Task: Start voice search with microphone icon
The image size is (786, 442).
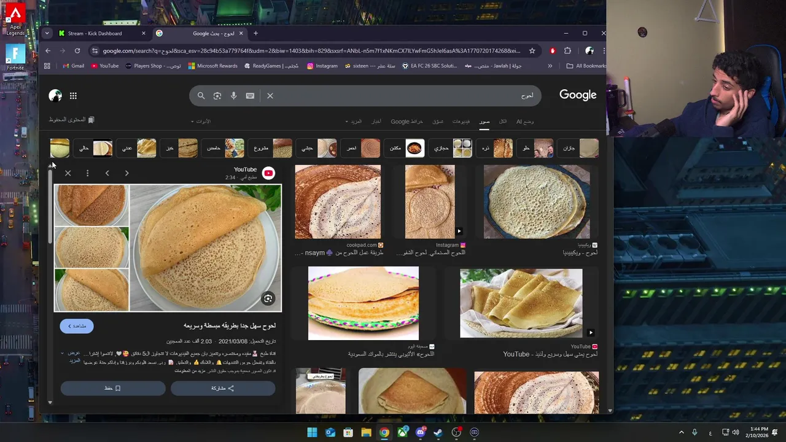Action: pos(233,96)
